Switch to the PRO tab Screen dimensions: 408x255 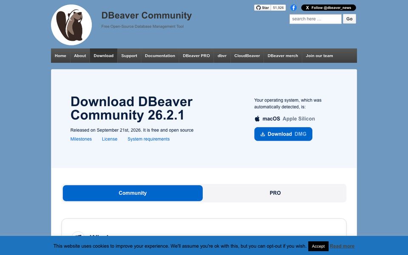coord(275,193)
